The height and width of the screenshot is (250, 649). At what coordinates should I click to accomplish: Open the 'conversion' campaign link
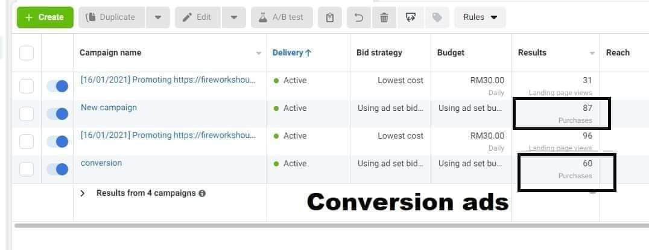101,163
